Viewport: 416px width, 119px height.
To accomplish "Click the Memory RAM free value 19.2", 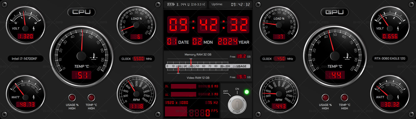I will coord(241,56).
